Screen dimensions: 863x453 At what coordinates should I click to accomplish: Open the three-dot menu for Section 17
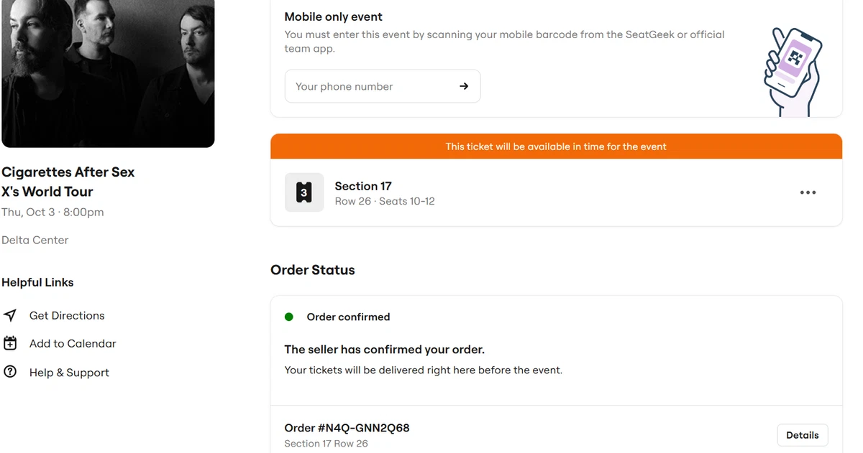click(808, 192)
